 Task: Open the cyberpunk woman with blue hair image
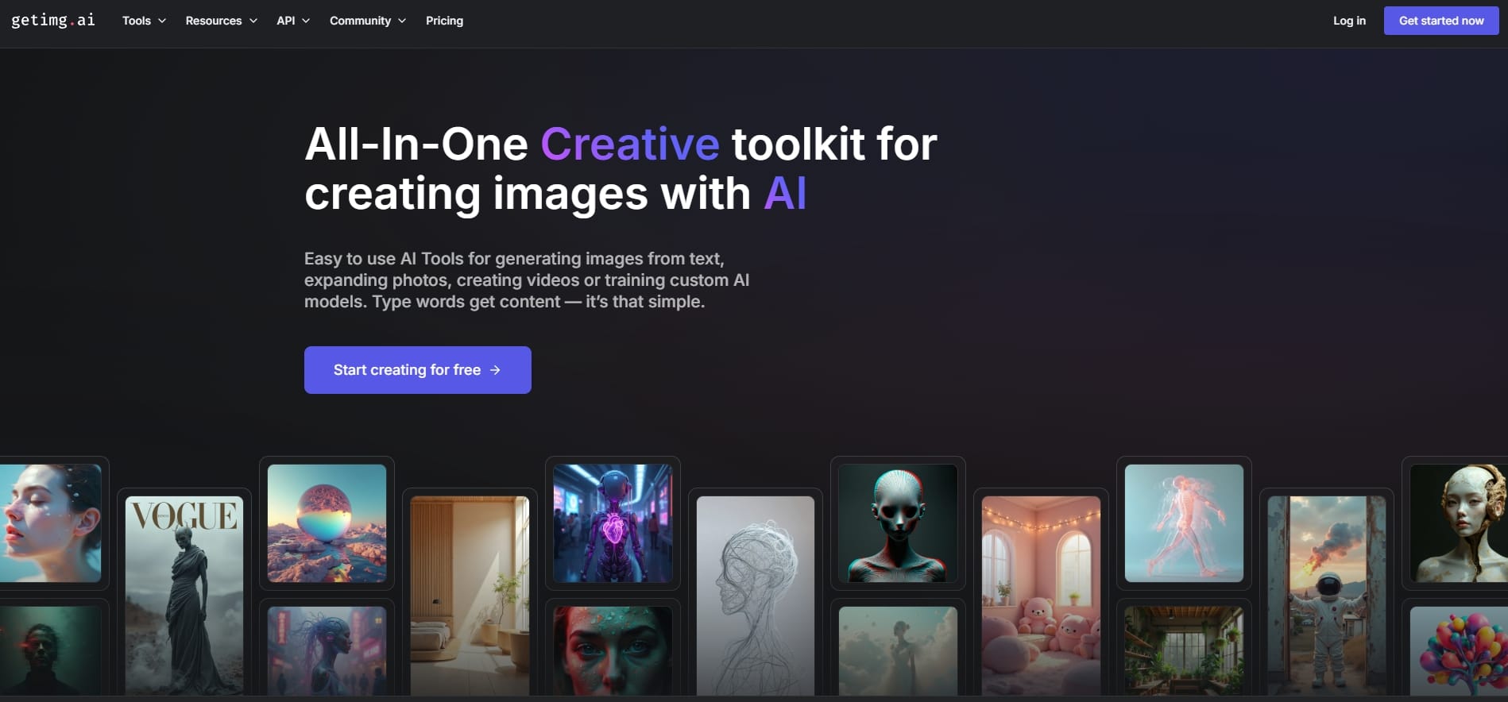pos(327,651)
